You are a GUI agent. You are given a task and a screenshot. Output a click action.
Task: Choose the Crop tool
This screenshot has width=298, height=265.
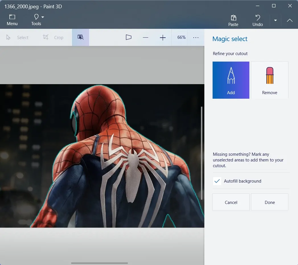(53, 38)
